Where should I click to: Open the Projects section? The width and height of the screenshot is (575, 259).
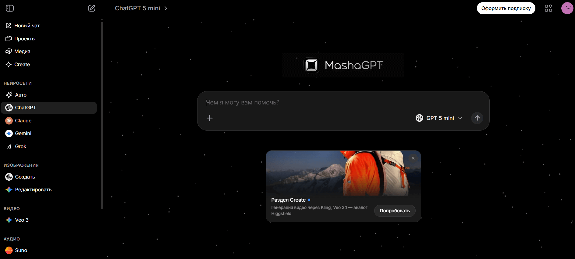tap(25, 39)
